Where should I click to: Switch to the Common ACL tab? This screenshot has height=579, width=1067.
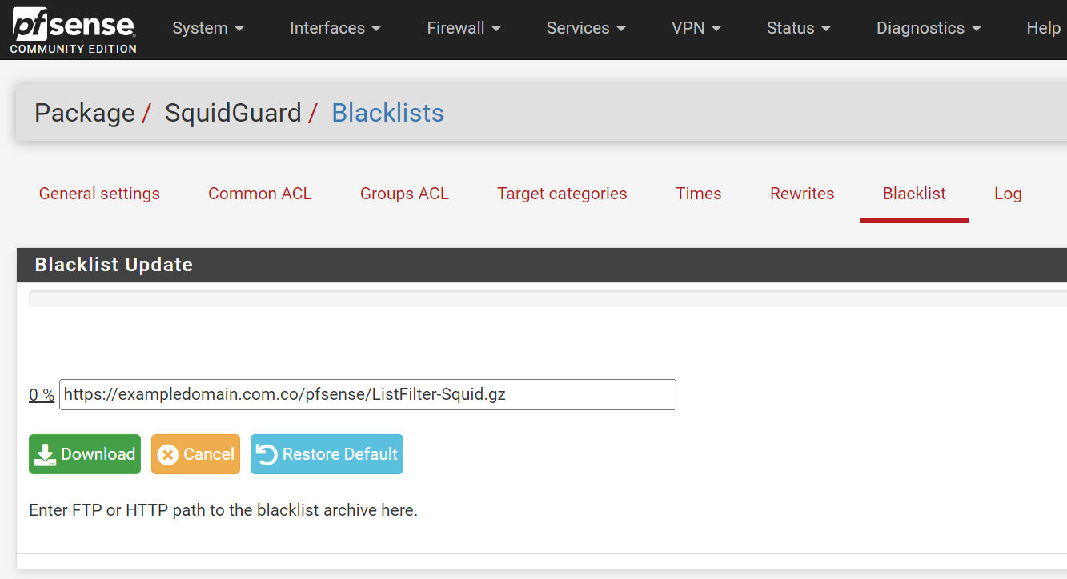coord(259,194)
